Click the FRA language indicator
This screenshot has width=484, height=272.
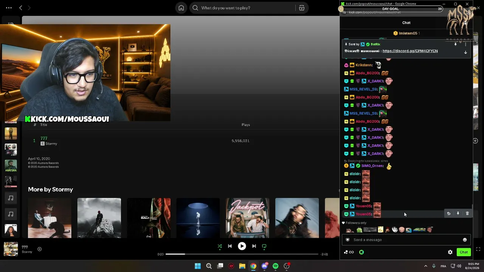[x=443, y=266]
